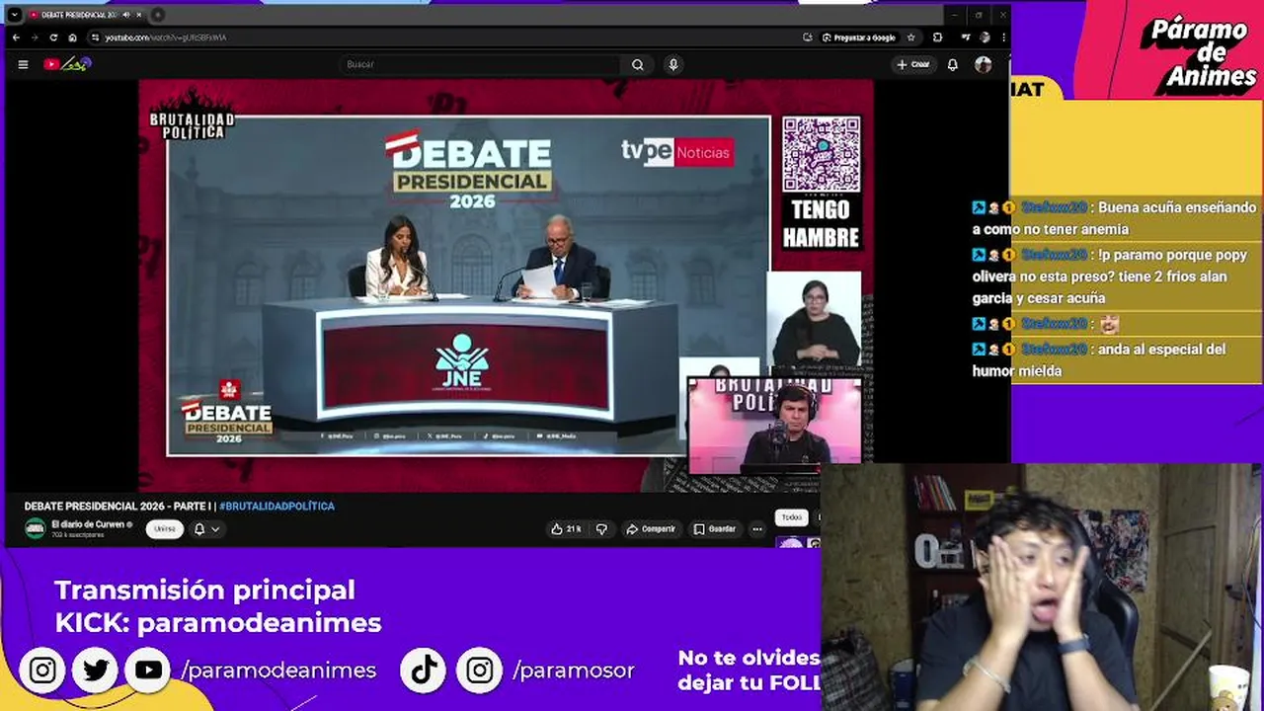The height and width of the screenshot is (711, 1264).
Task: Open YouTube notifications bell in the header
Action: pyautogui.click(x=952, y=64)
